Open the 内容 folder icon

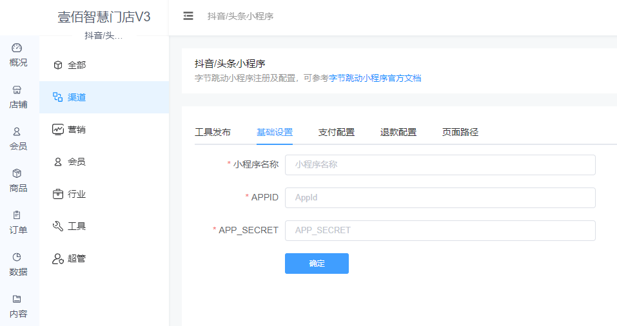[17, 299]
